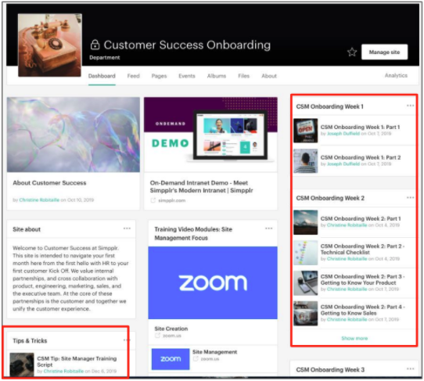424x381 pixels.
Task: Go to the Albums tab
Action: (217, 76)
